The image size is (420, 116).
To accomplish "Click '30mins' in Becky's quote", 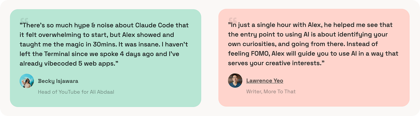I will click(105, 44).
